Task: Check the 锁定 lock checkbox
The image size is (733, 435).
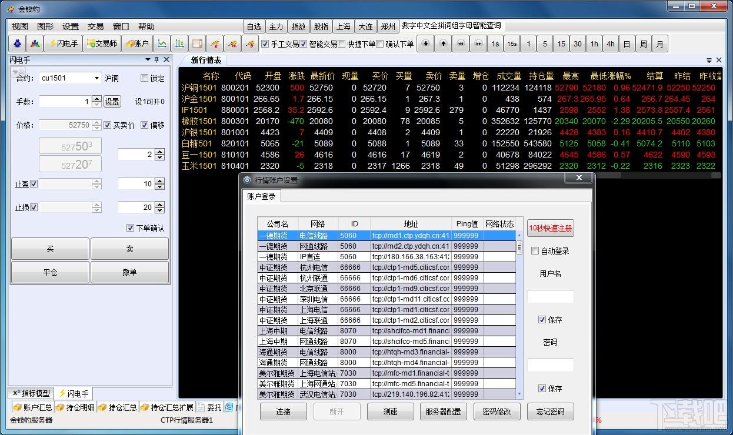Action: click(x=144, y=78)
